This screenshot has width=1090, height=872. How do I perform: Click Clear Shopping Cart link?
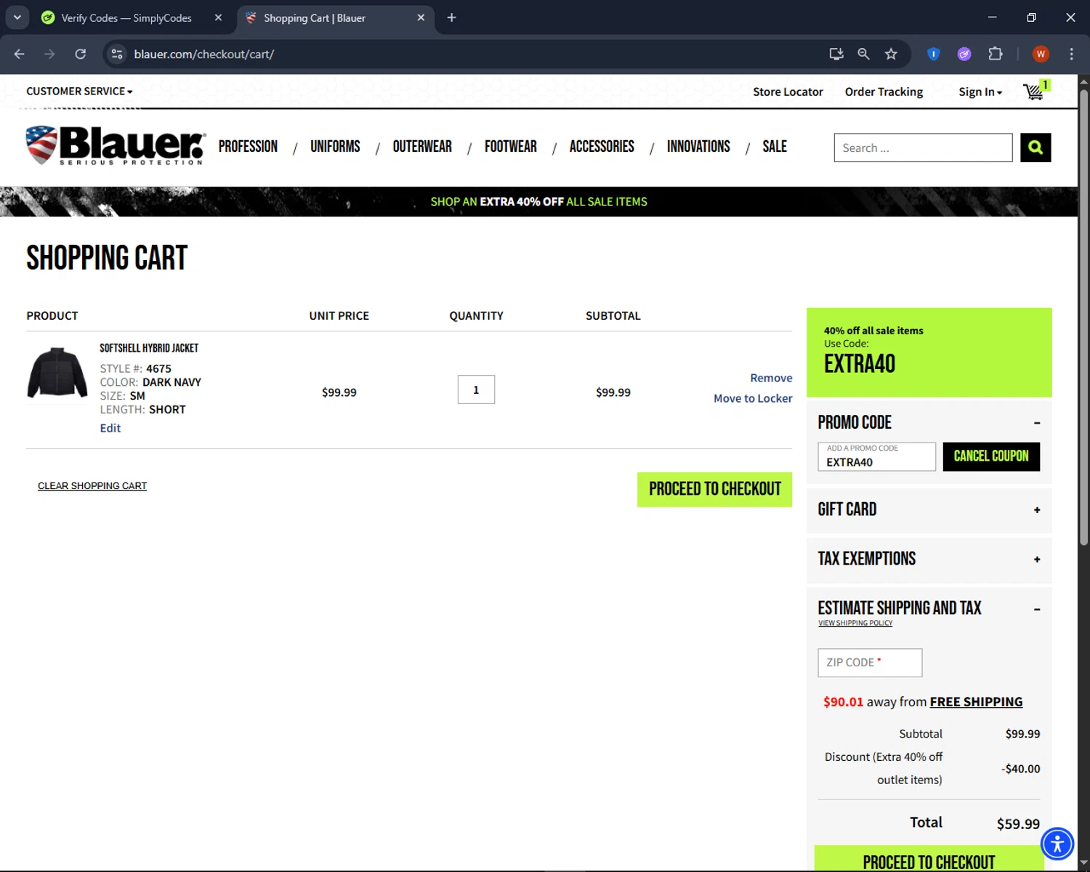(x=92, y=485)
